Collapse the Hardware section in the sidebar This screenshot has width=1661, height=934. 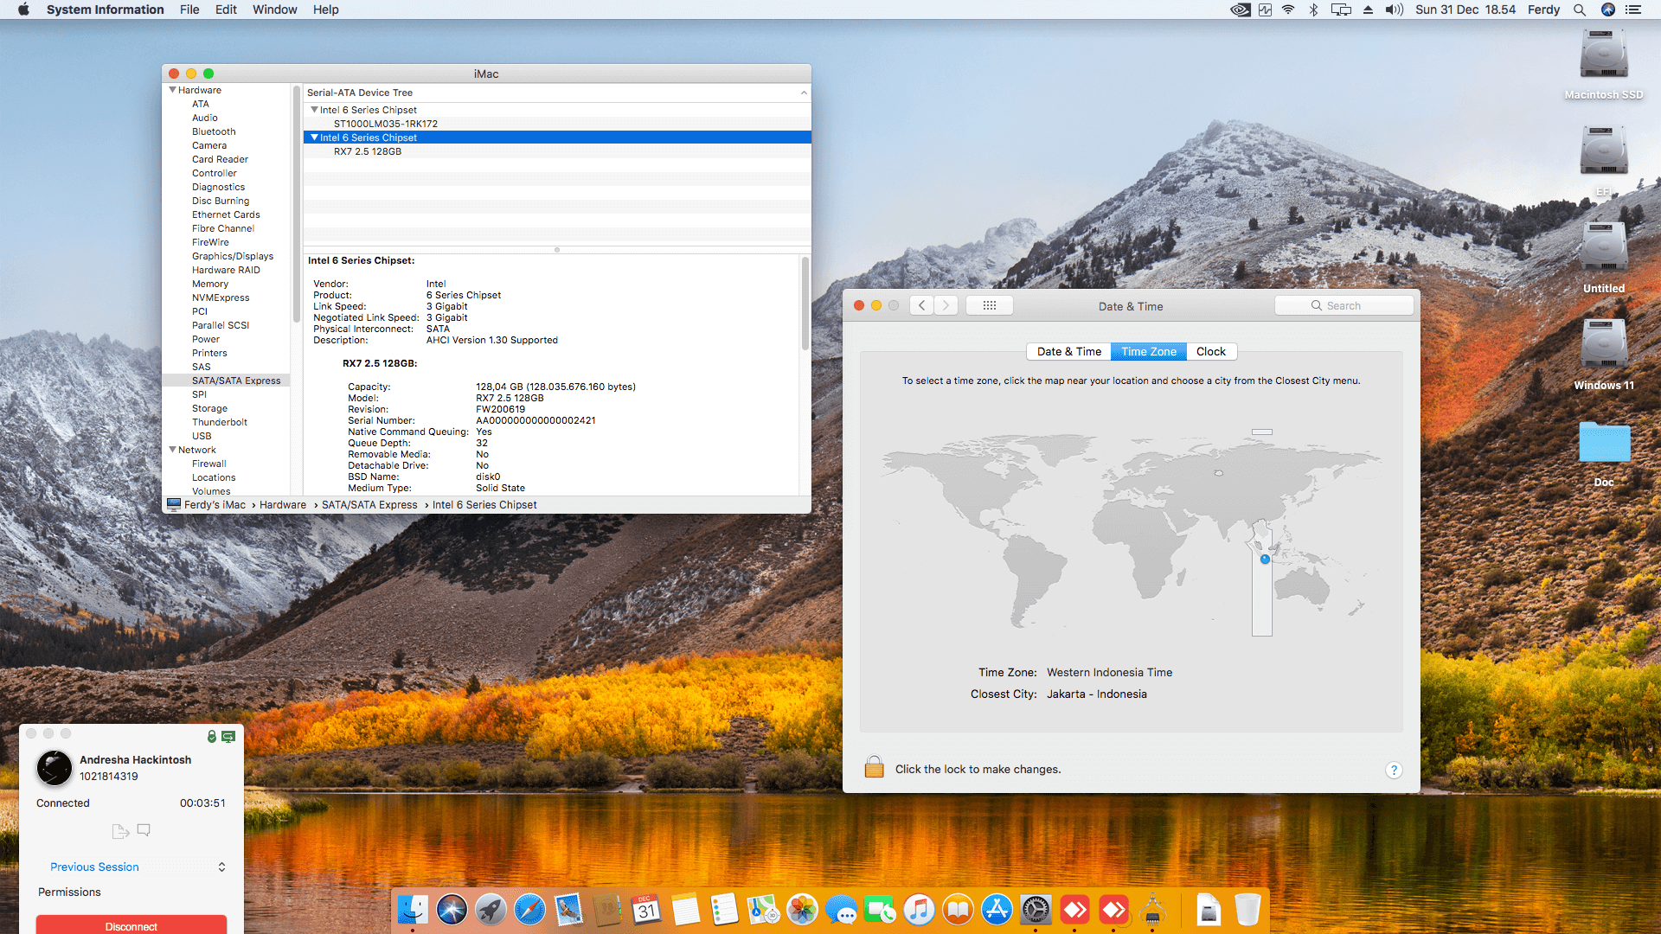pyautogui.click(x=173, y=89)
